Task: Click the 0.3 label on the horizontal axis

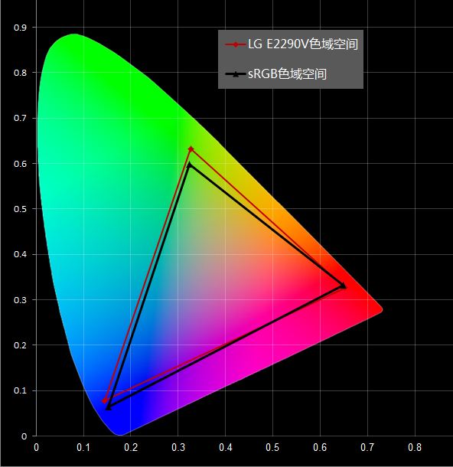Action: (x=178, y=447)
